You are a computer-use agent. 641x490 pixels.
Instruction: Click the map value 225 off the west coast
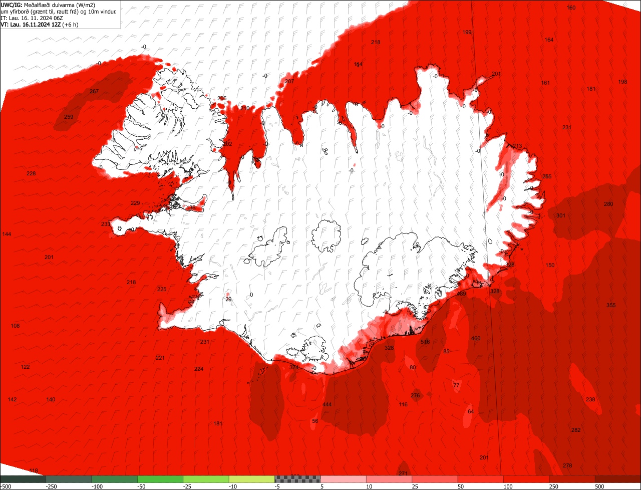pos(162,290)
